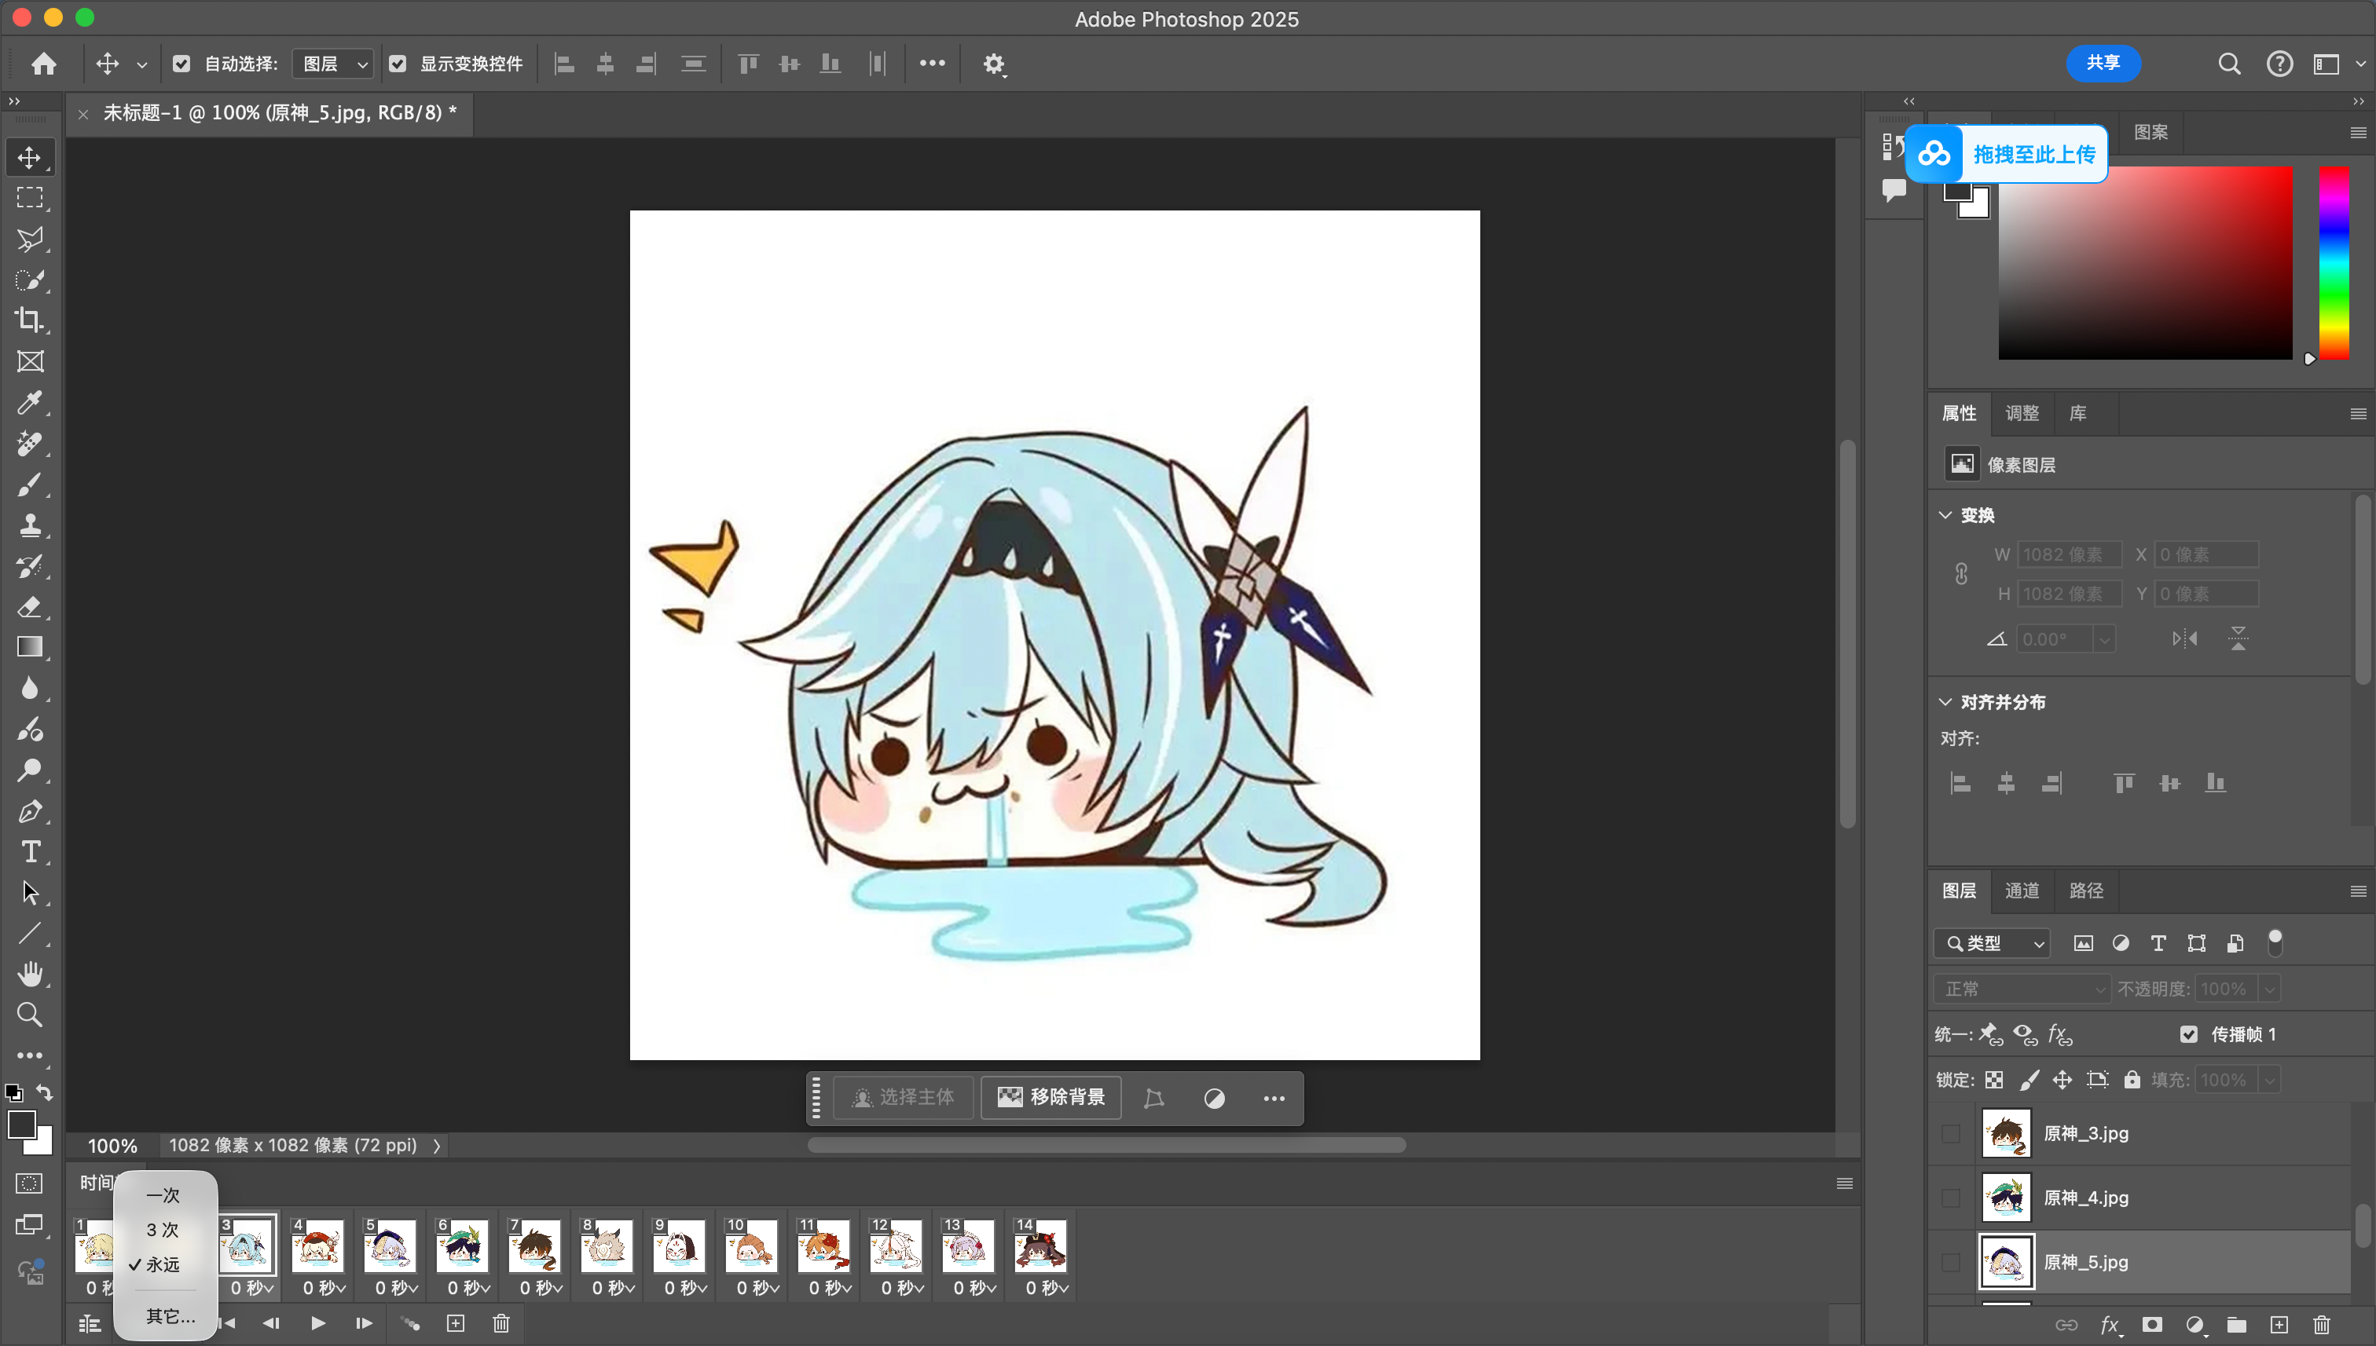Select the Eraser tool
Screen dimensions: 2376x1346
coord(30,607)
